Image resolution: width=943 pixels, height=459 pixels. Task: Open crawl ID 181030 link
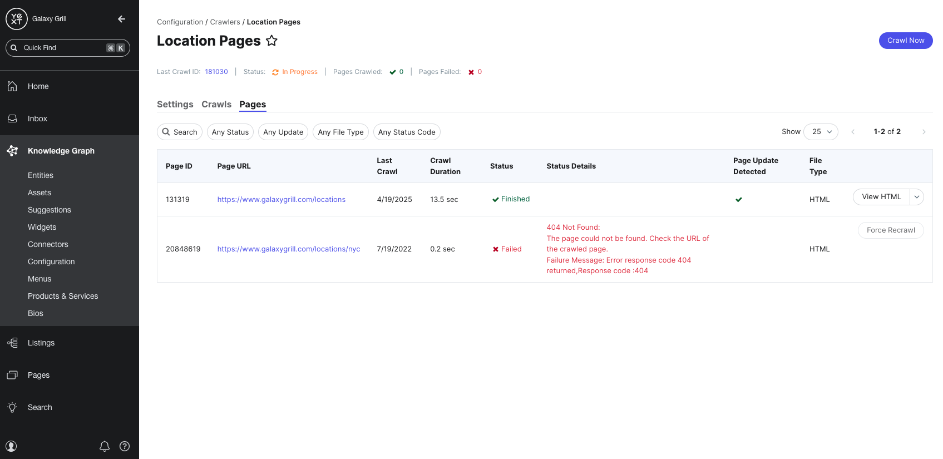[216, 72]
